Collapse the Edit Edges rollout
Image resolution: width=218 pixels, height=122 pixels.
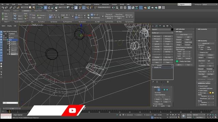click(x=179, y=32)
